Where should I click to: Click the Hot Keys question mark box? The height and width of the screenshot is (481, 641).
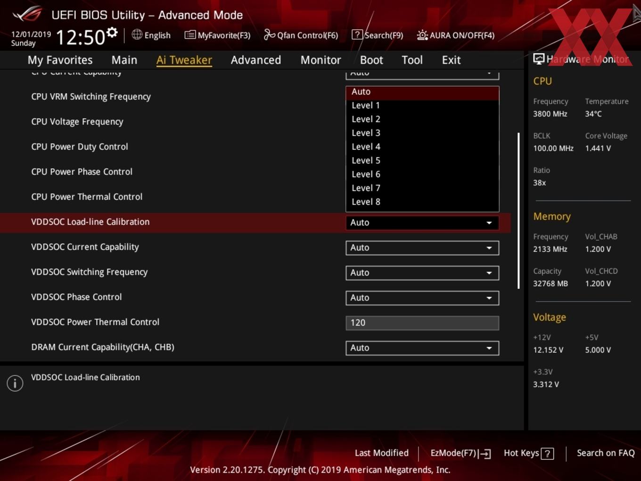coord(547,454)
